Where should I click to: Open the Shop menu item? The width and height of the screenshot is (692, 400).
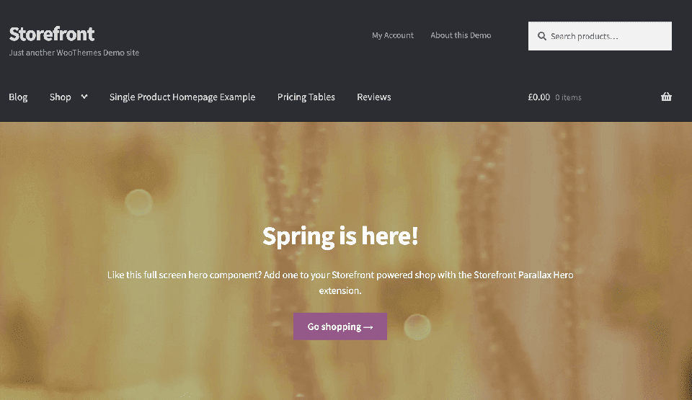(60, 97)
